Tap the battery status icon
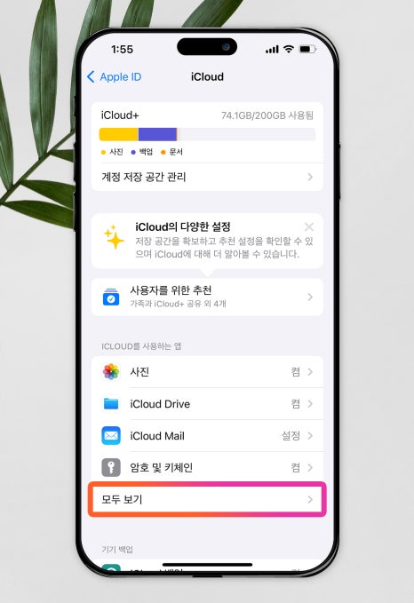The width and height of the screenshot is (414, 603). 307,49
